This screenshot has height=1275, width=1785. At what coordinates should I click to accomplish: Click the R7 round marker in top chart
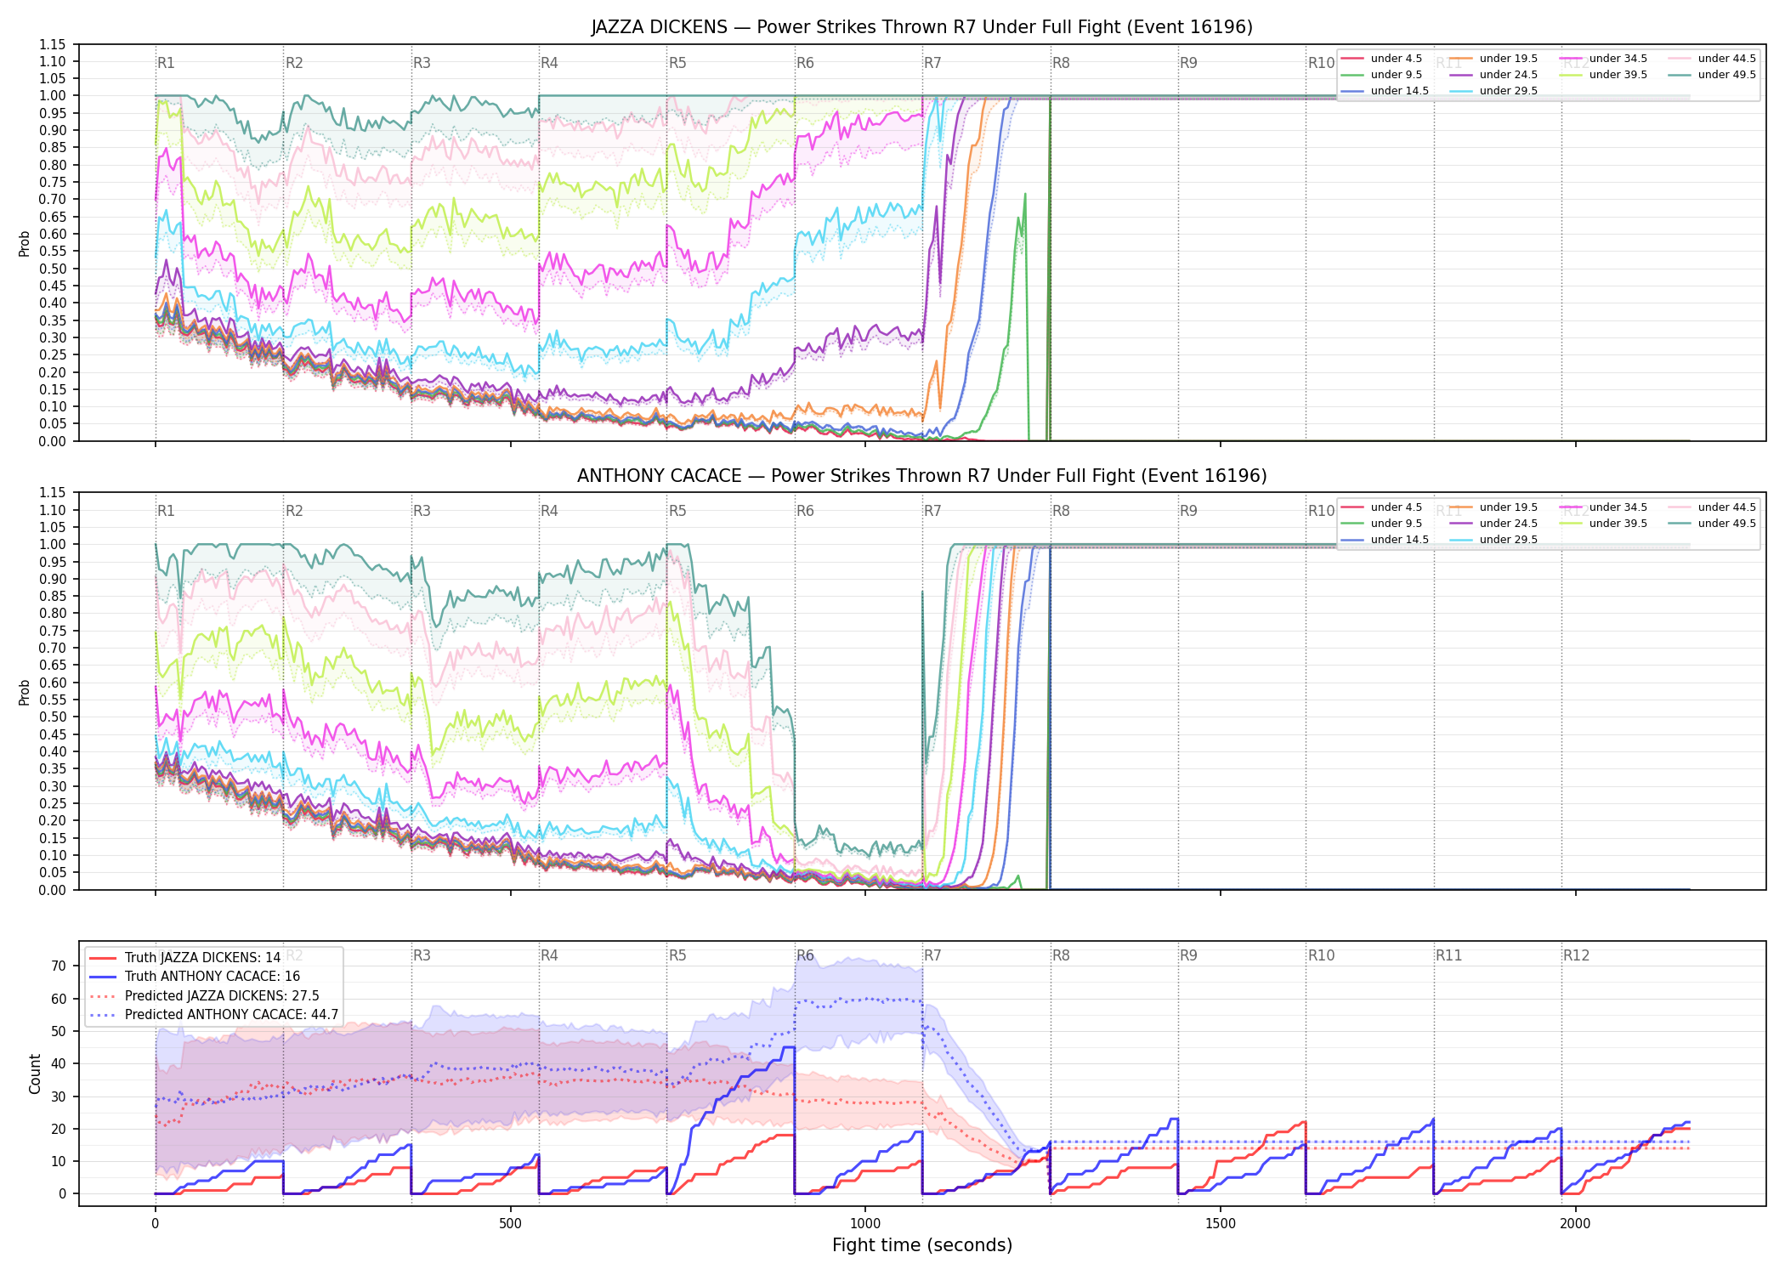click(932, 63)
